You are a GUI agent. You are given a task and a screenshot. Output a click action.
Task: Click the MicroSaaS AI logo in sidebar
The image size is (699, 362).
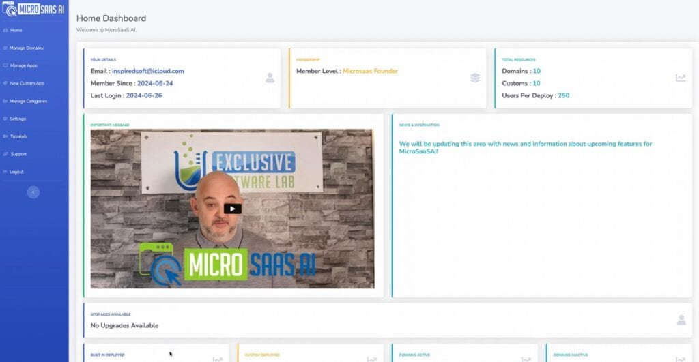tap(33, 9)
